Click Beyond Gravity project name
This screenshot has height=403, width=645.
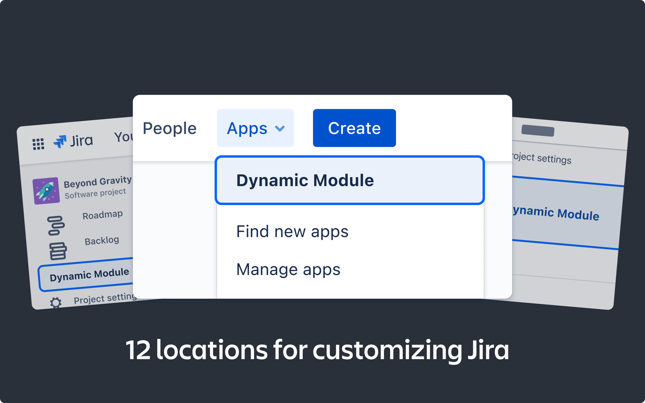[x=98, y=182]
